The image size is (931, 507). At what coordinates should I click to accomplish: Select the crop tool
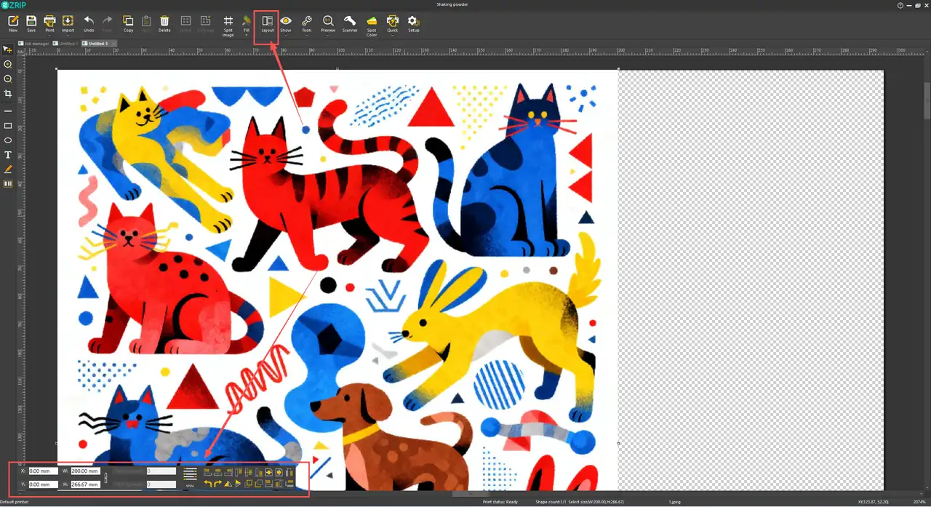coord(8,94)
